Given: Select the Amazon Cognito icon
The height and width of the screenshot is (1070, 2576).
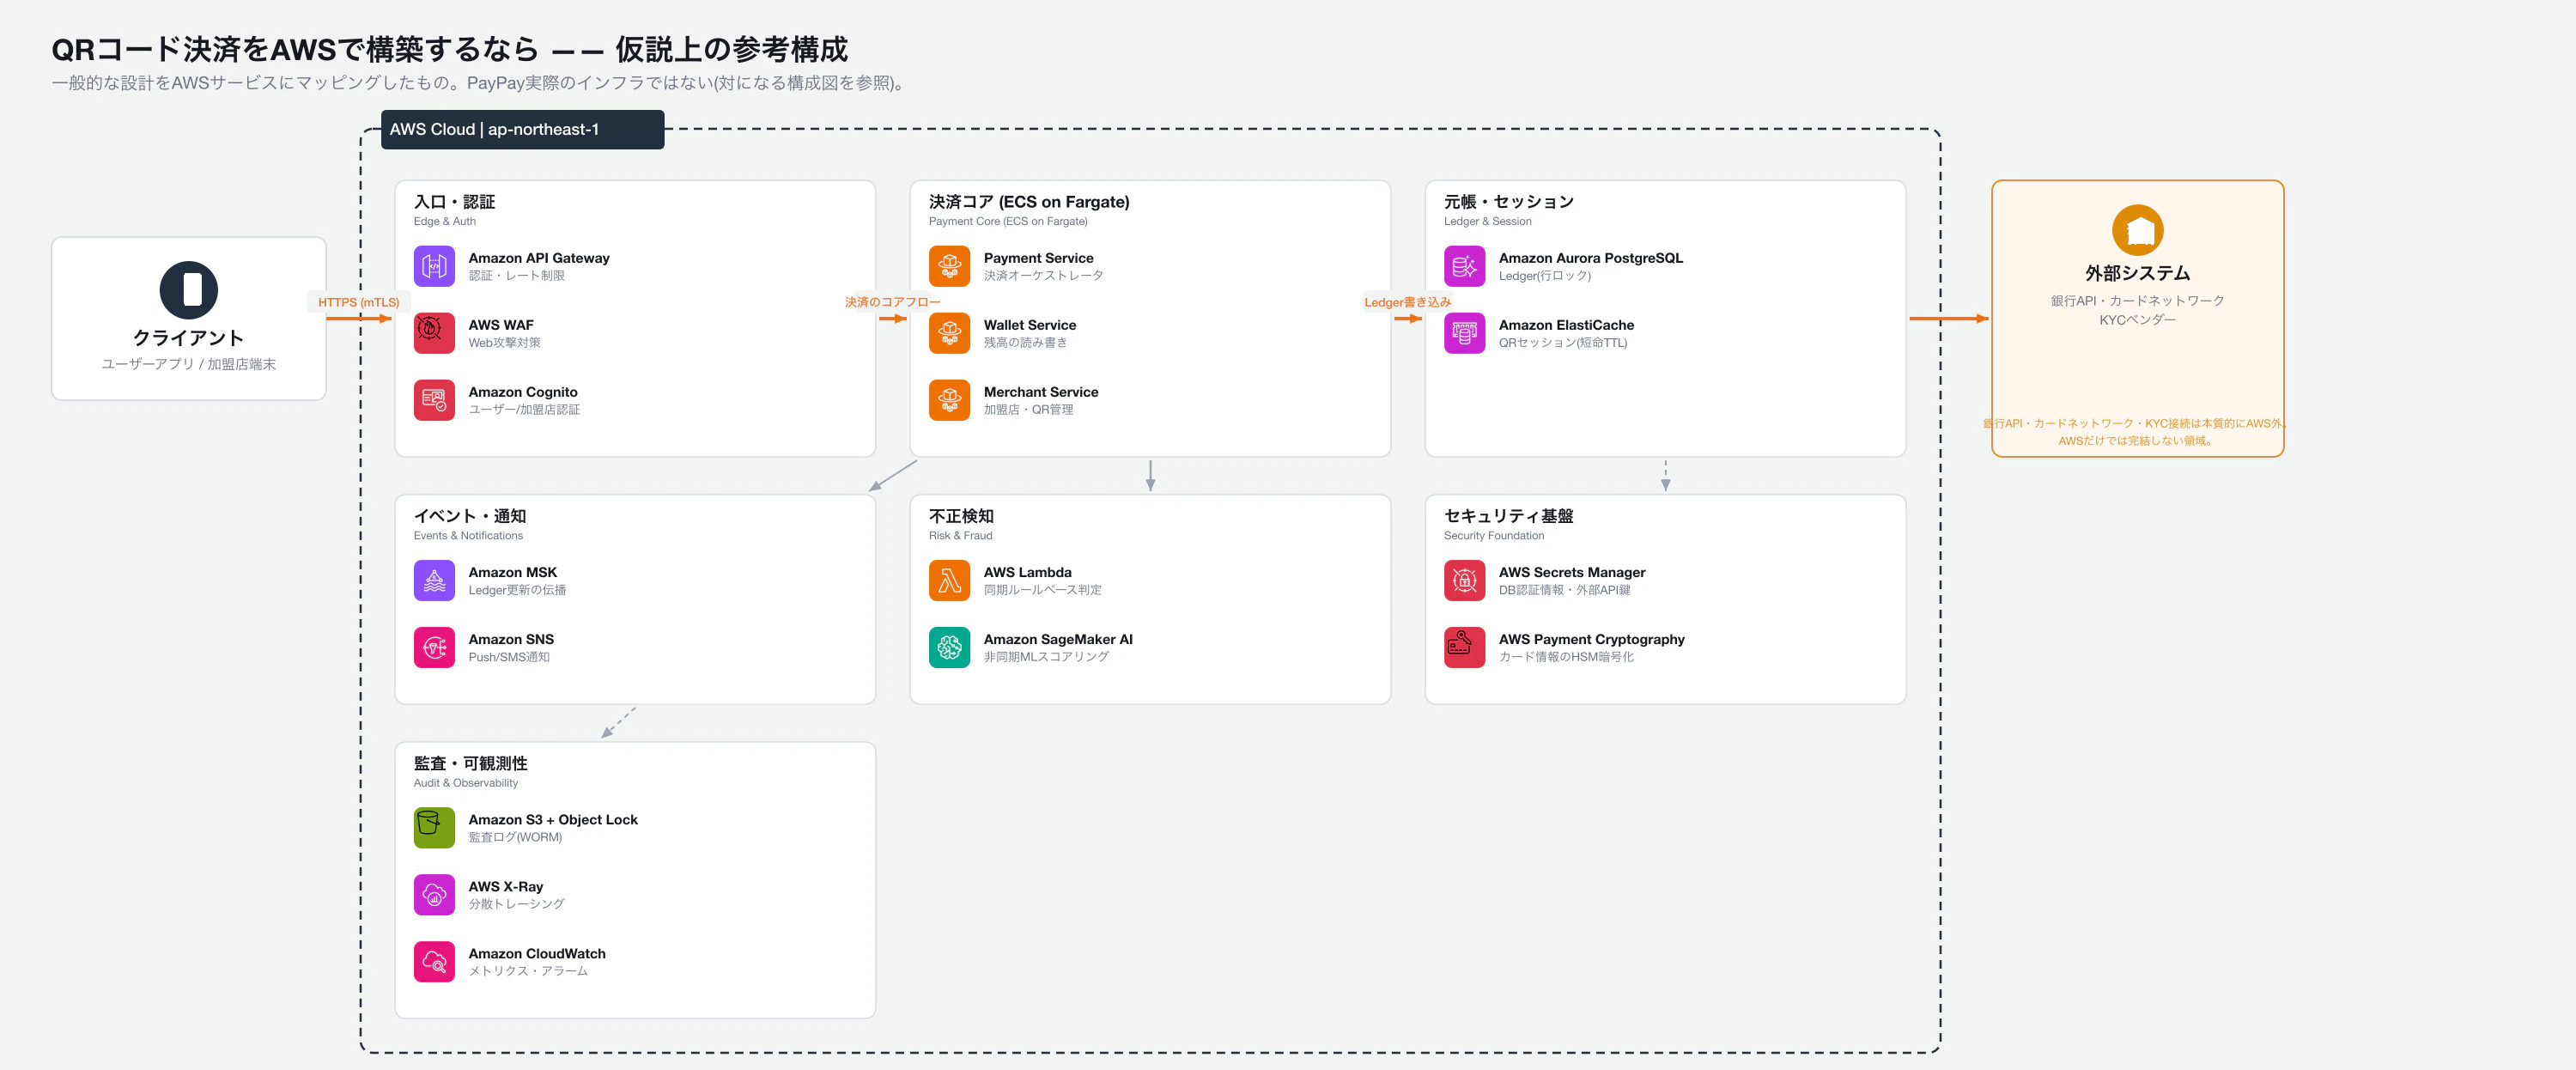Looking at the screenshot, I should coord(434,400).
